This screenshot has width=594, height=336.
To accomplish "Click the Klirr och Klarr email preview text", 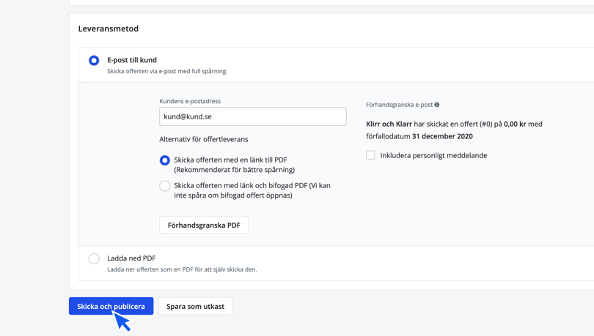I will point(454,130).
